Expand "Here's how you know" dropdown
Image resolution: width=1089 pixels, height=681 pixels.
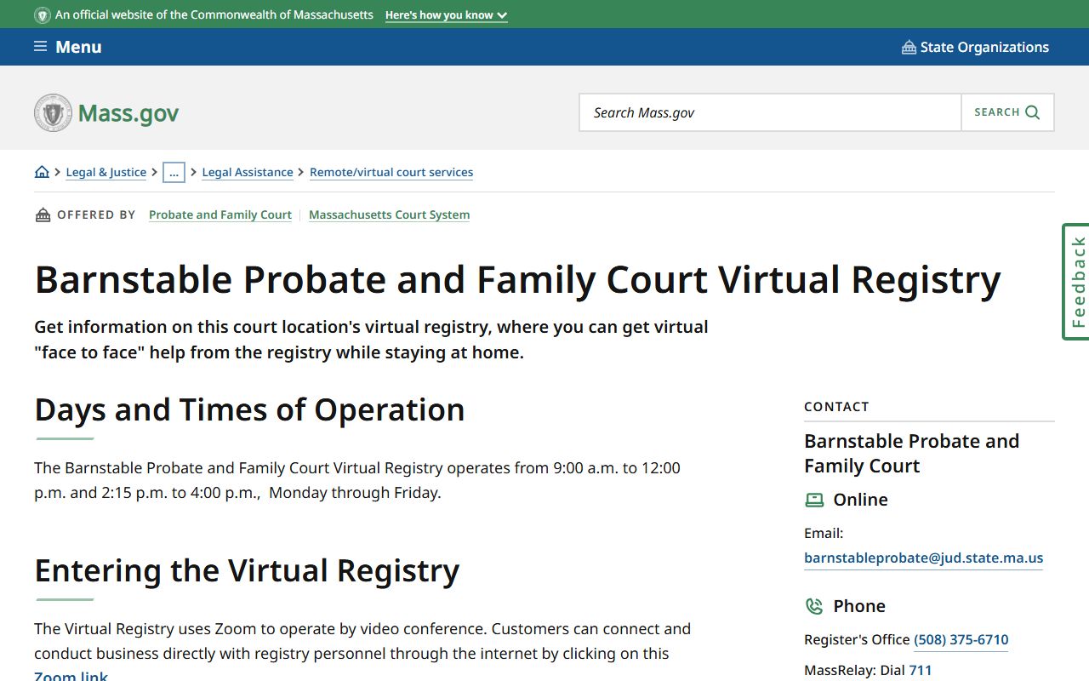[446, 15]
